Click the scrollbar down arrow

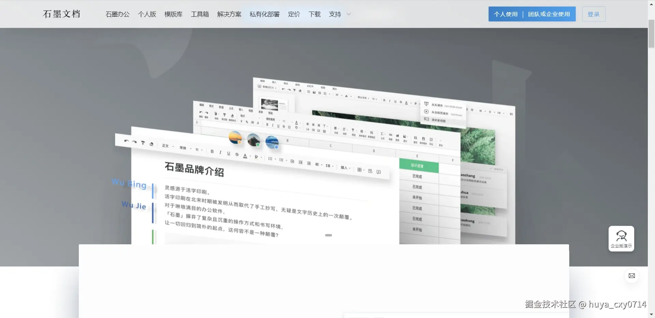point(652,314)
